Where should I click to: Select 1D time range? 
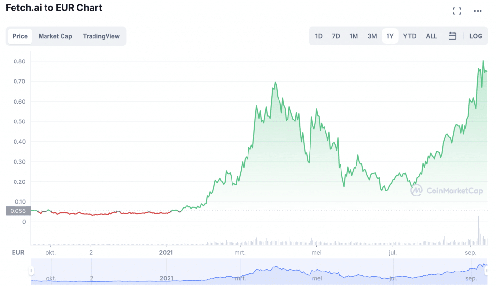pyautogui.click(x=319, y=36)
